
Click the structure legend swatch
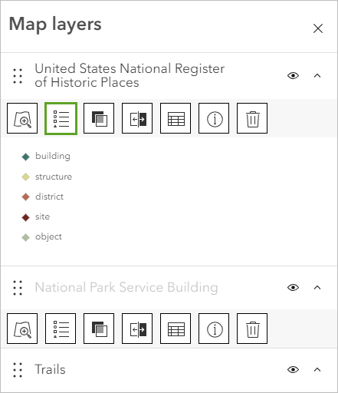[x=26, y=177]
